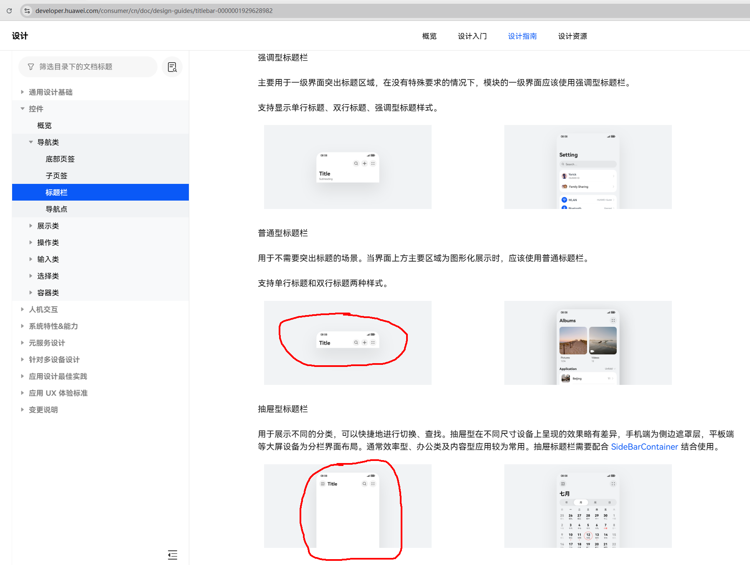Click the 筛选目录下的文档标题 filter input
Screen dimensions: 750x565
[92, 67]
